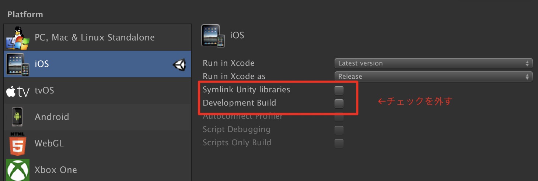
Task: Open the Run in Xcode as Release dropdown
Action: point(433,77)
